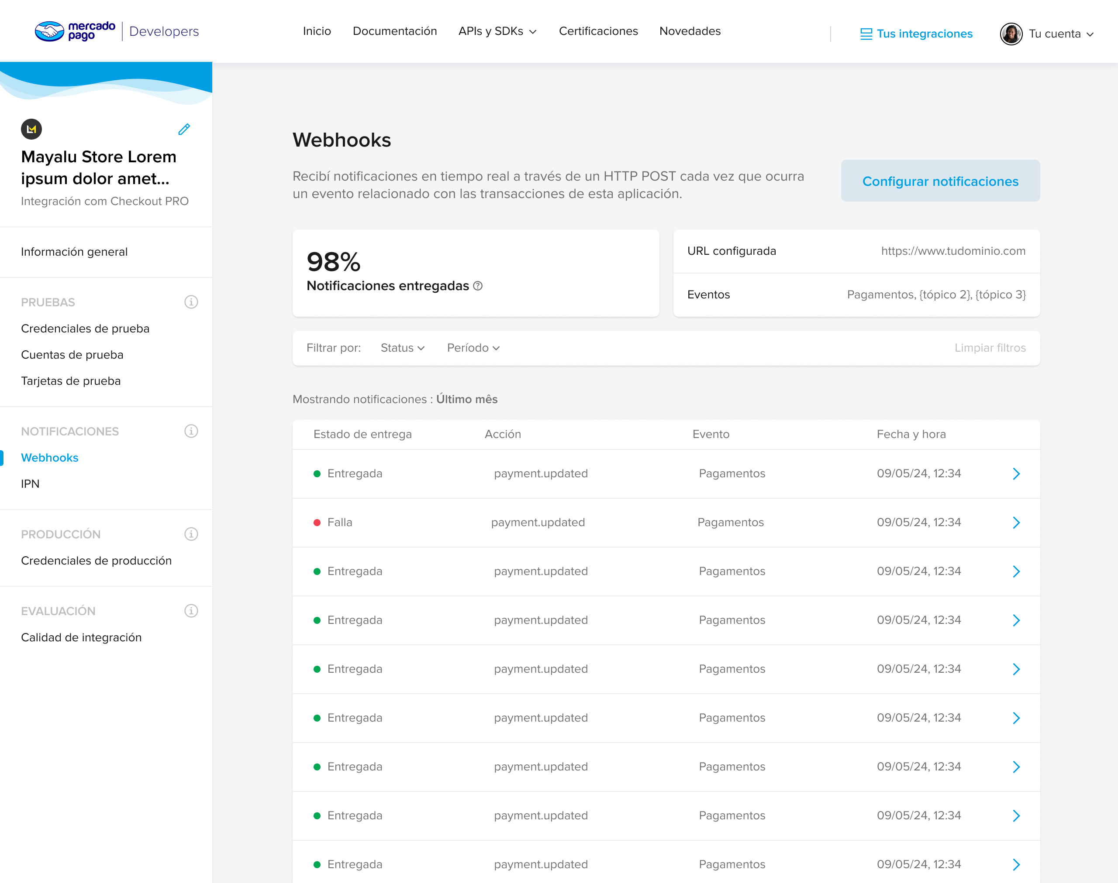Click the Fecha y hora column header

(x=911, y=434)
